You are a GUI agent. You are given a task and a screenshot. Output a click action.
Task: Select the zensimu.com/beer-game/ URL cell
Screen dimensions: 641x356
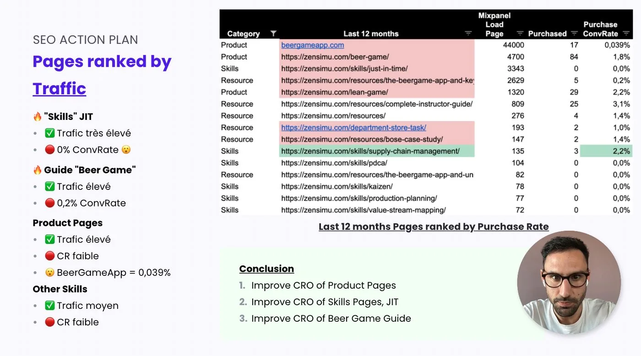pos(377,57)
